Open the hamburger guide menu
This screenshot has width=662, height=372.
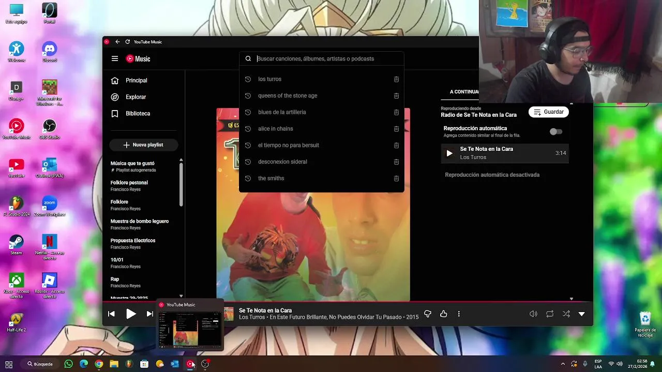click(x=115, y=59)
